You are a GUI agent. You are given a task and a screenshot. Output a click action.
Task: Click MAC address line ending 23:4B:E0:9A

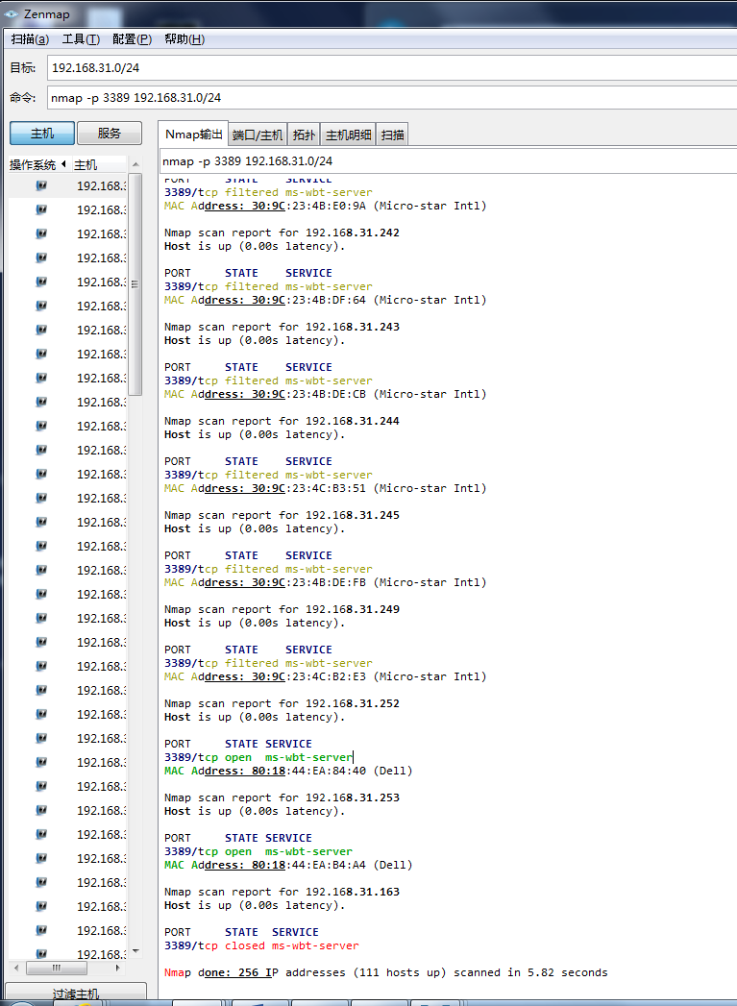325,206
